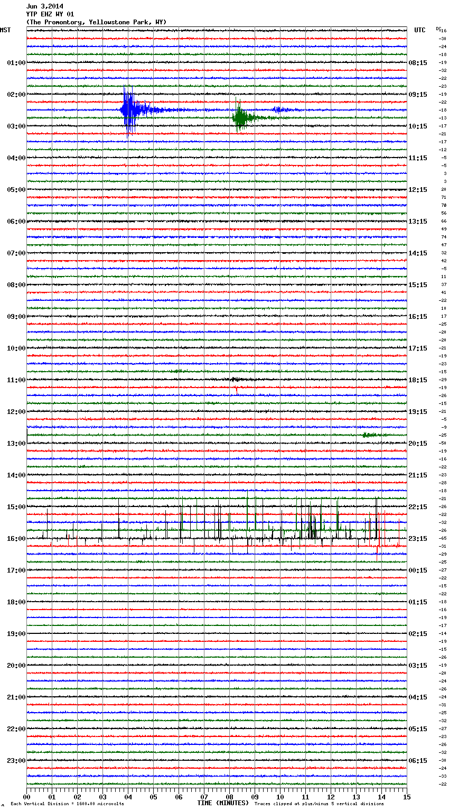Choose the 13:00 MST time label
This screenshot has height=811, width=449.
click(x=16, y=444)
